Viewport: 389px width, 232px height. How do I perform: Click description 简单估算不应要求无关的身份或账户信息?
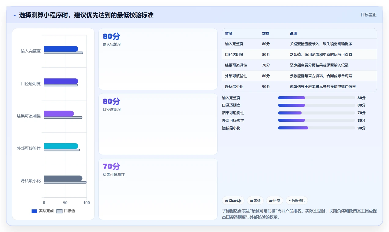pyautogui.click(x=323, y=86)
